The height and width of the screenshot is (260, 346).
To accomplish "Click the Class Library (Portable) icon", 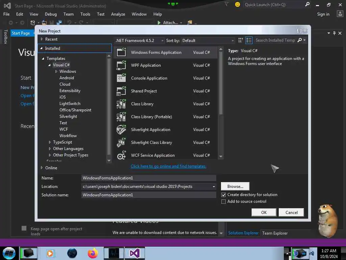I will tap(121, 117).
